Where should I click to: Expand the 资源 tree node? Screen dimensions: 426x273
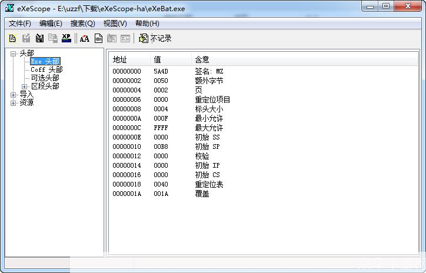click(x=13, y=103)
